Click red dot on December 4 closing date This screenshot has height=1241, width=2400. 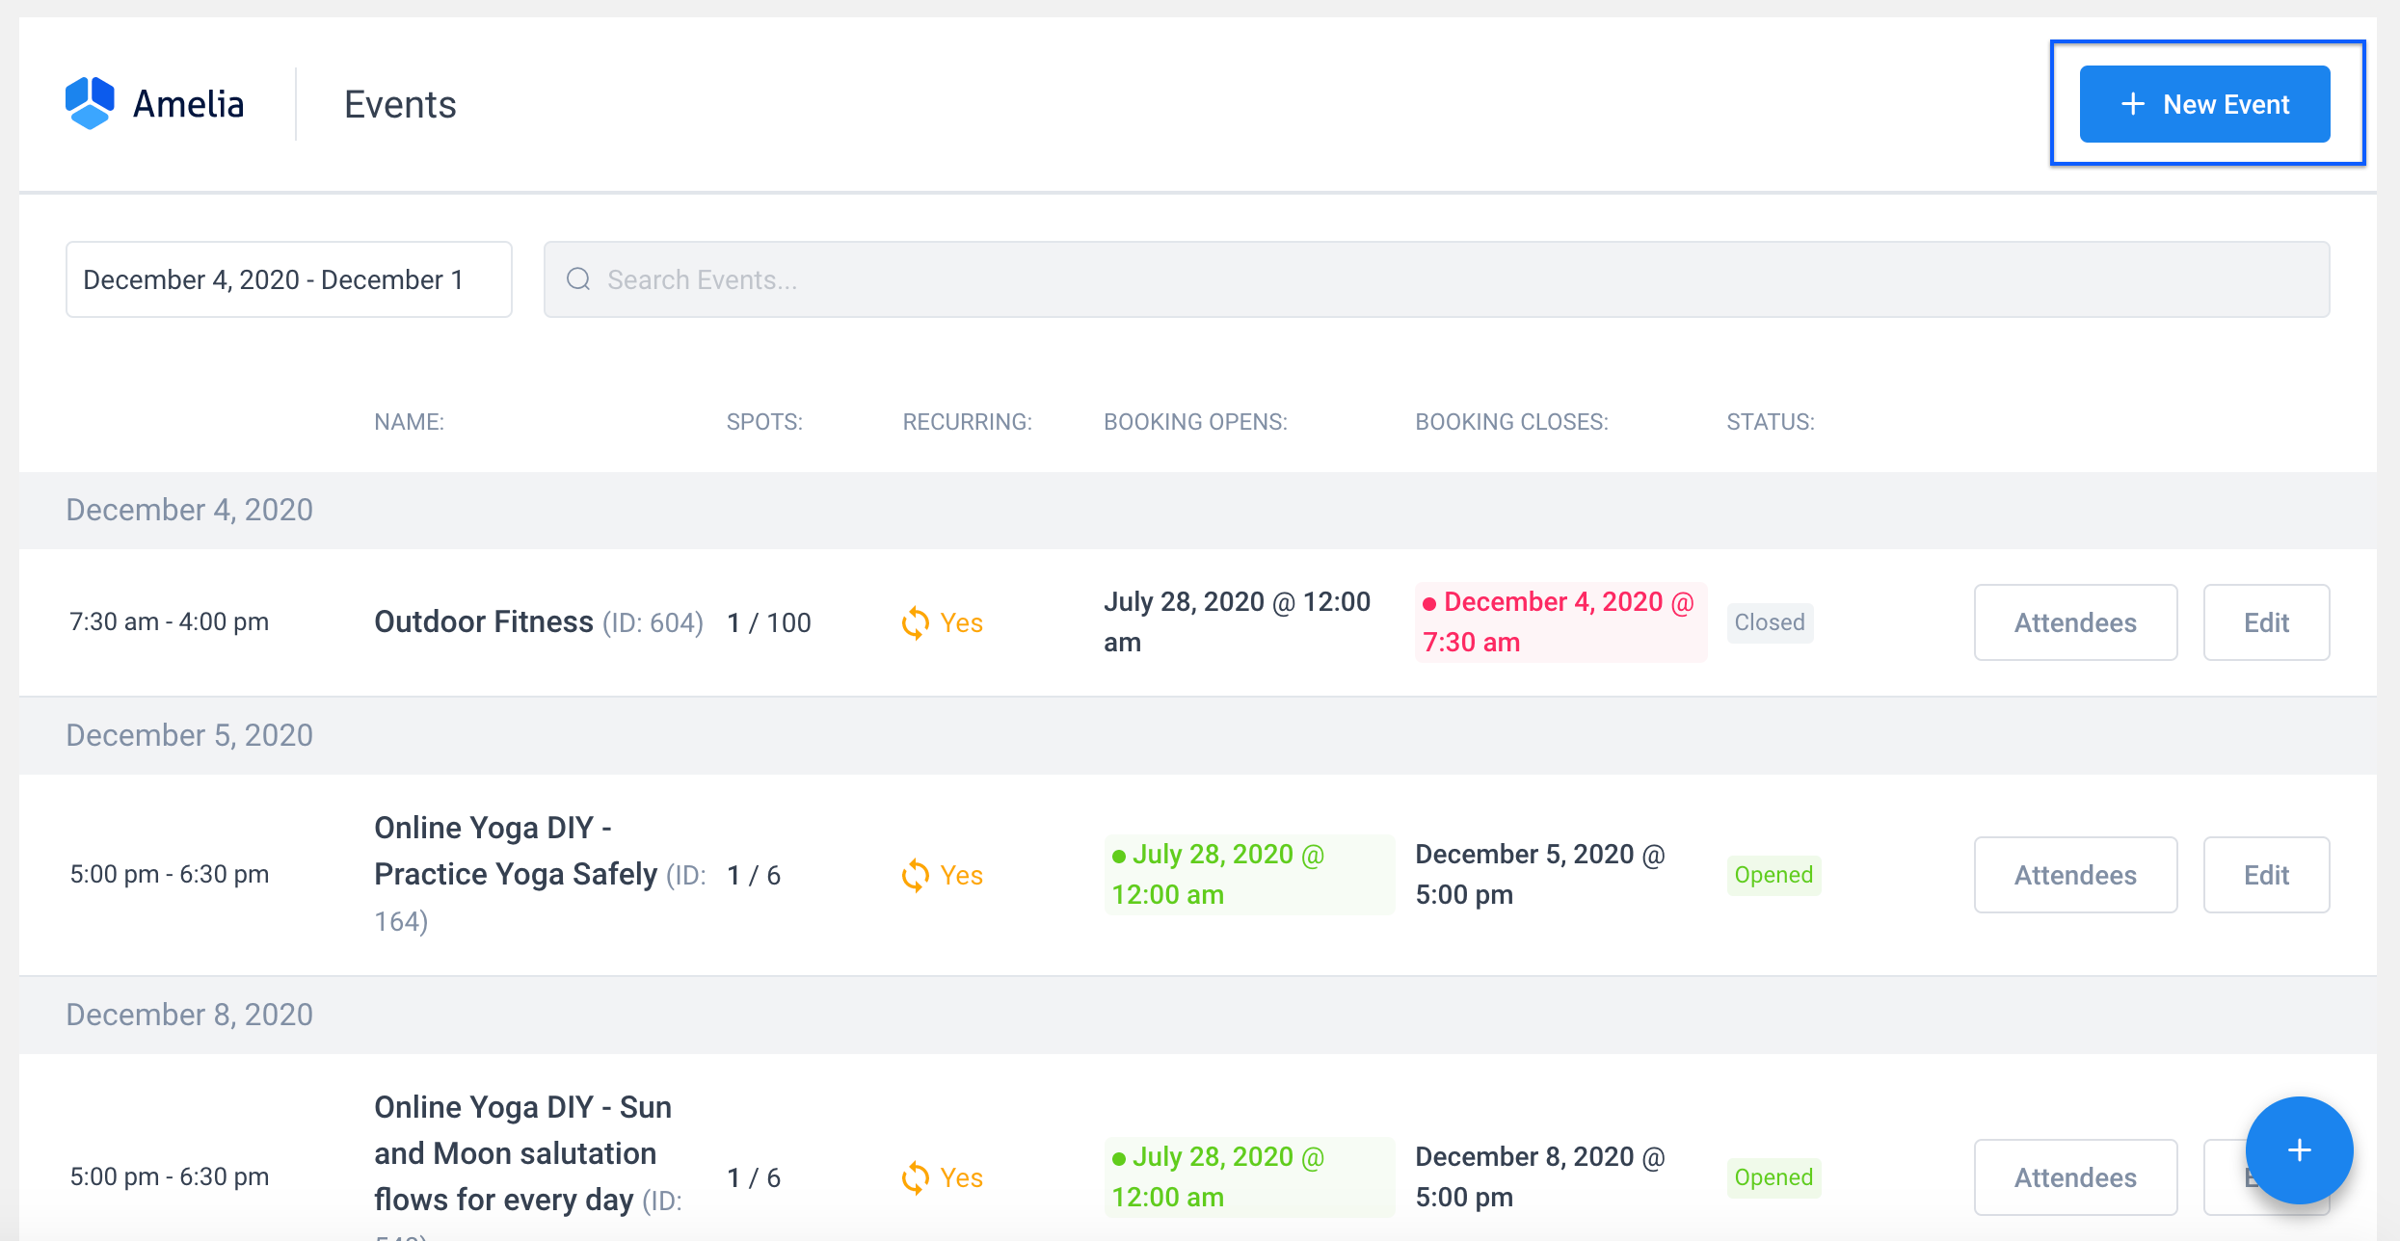click(1429, 603)
